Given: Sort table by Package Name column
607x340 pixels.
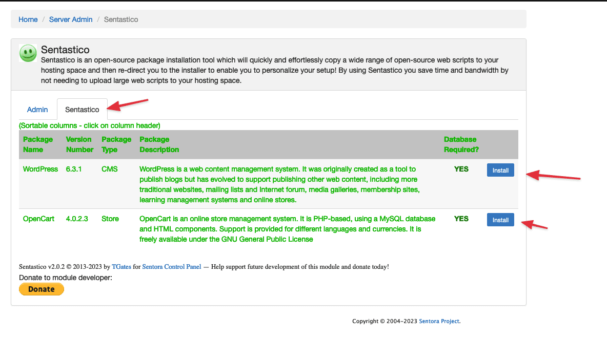Looking at the screenshot, I should [38, 144].
